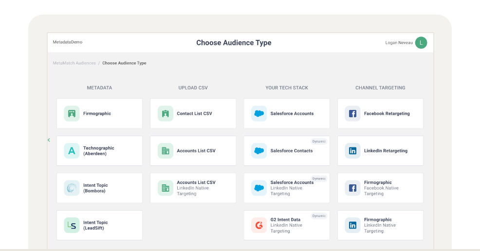Choose the Salesforce Contacts card
This screenshot has height=251, width=480.
[287, 151]
